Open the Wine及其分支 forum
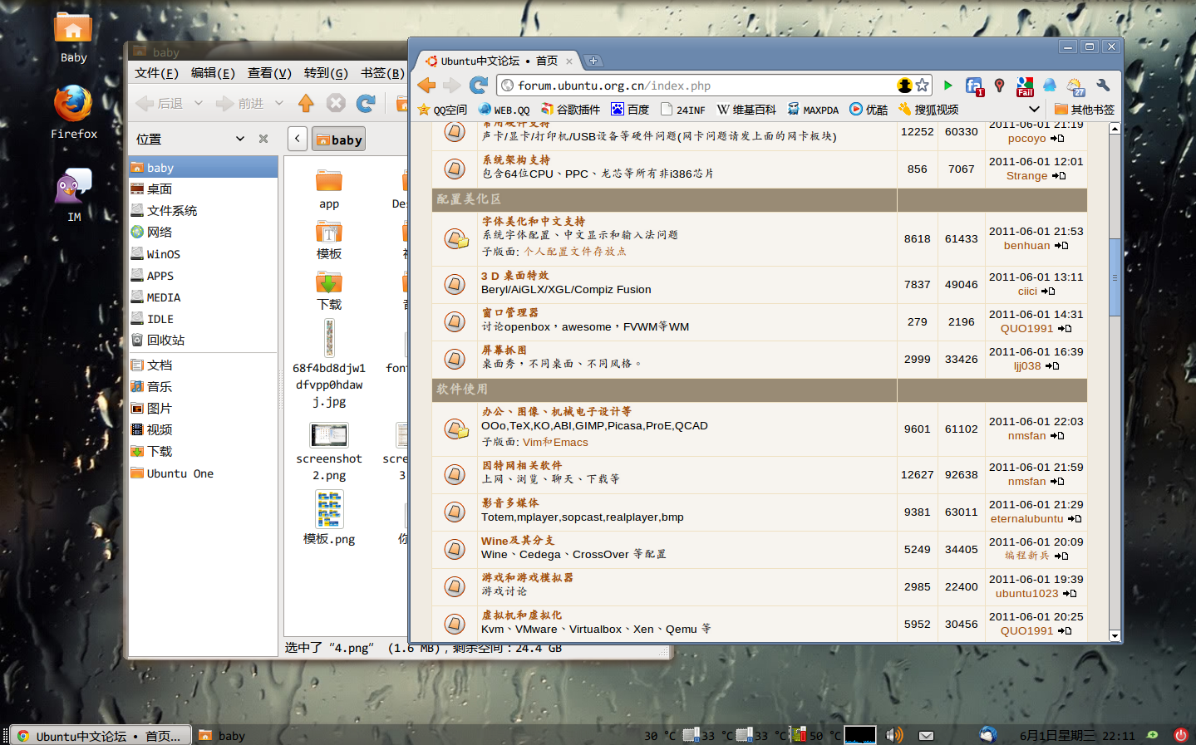Image resolution: width=1196 pixels, height=745 pixels. pos(518,540)
